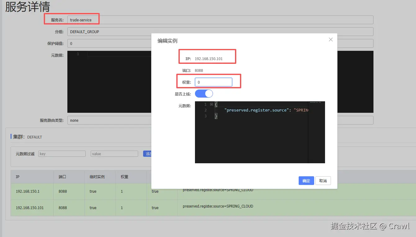Image resolution: width=416 pixels, height=237 pixels.
Task: Click the service metadata editor behind the dialog
Action: (x=109, y=81)
